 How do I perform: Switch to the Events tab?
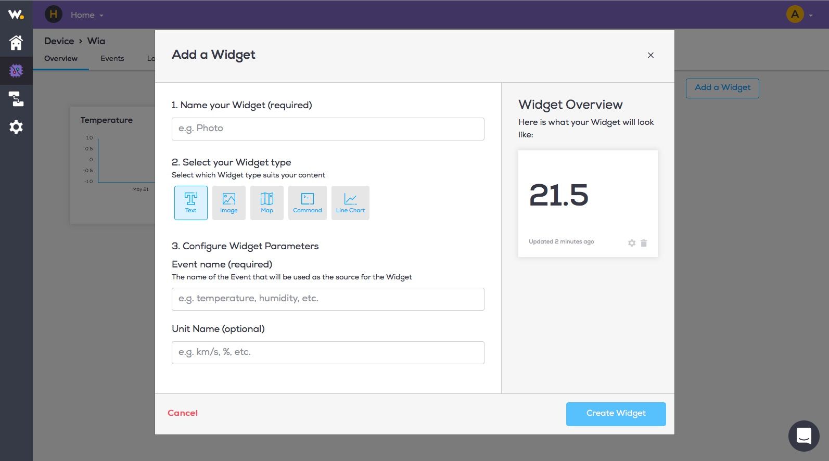(x=112, y=58)
